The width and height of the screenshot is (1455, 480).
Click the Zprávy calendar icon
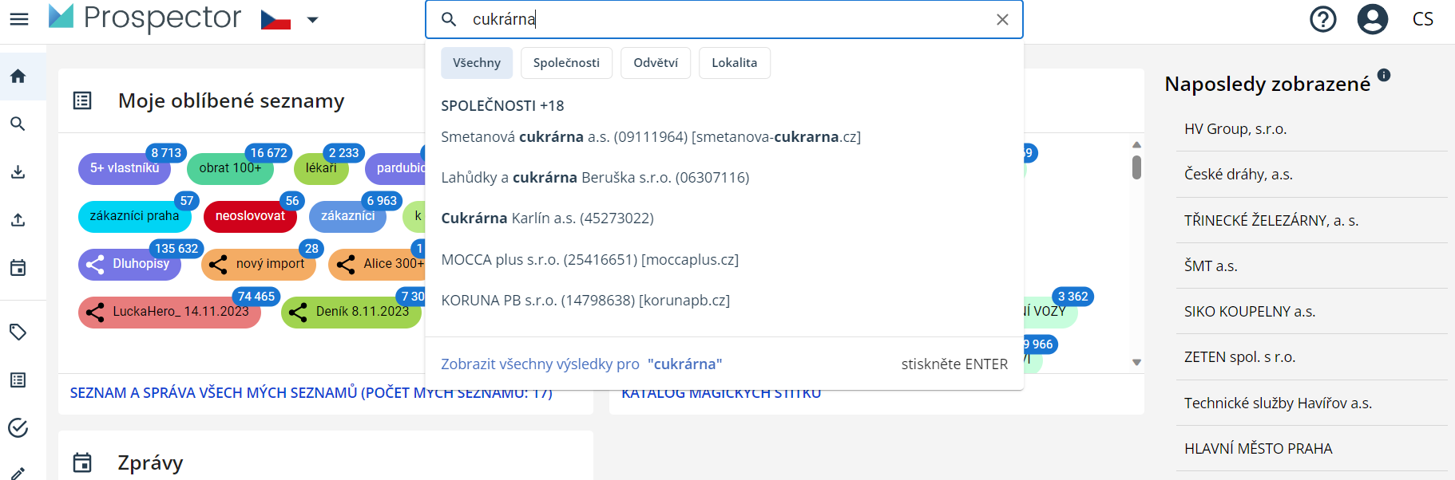pos(82,462)
